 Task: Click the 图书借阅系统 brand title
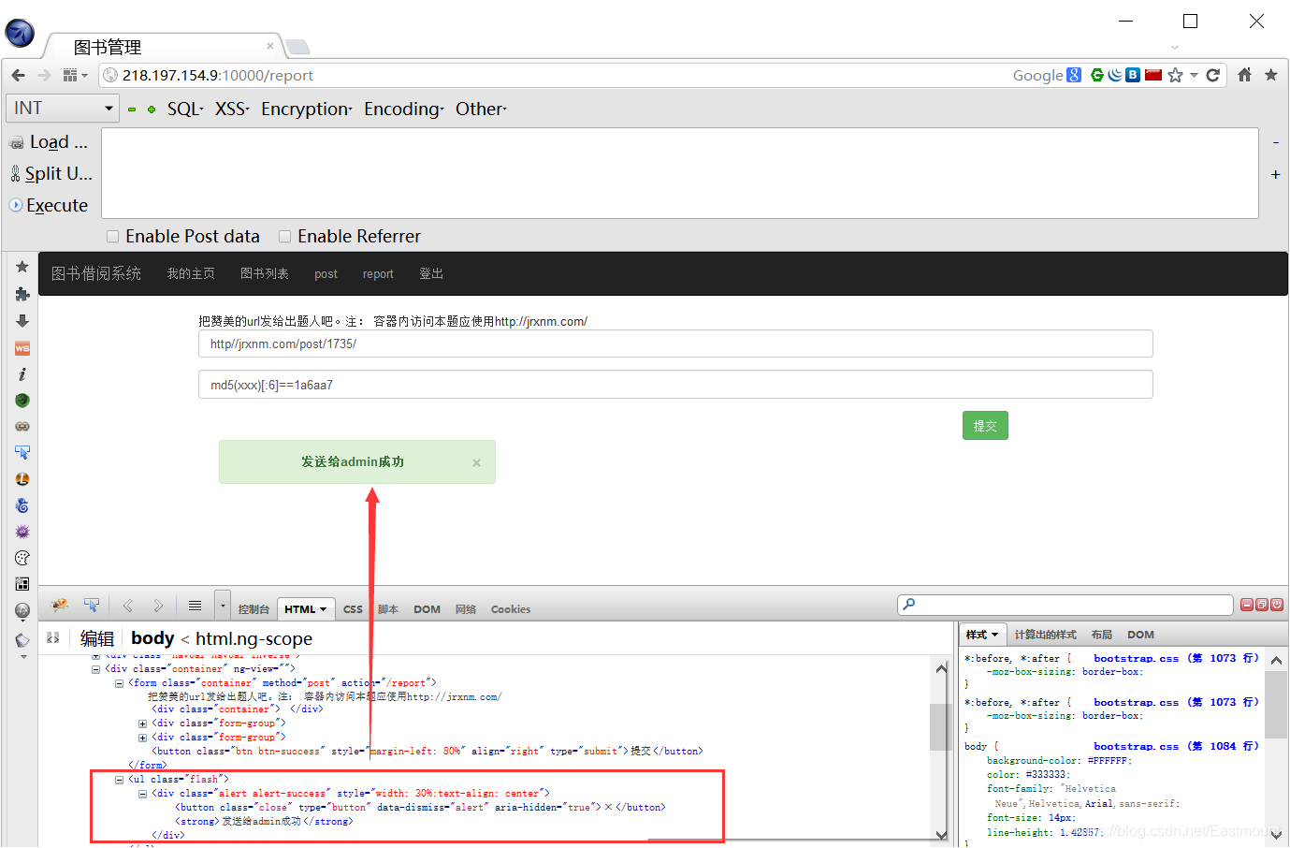click(x=96, y=273)
